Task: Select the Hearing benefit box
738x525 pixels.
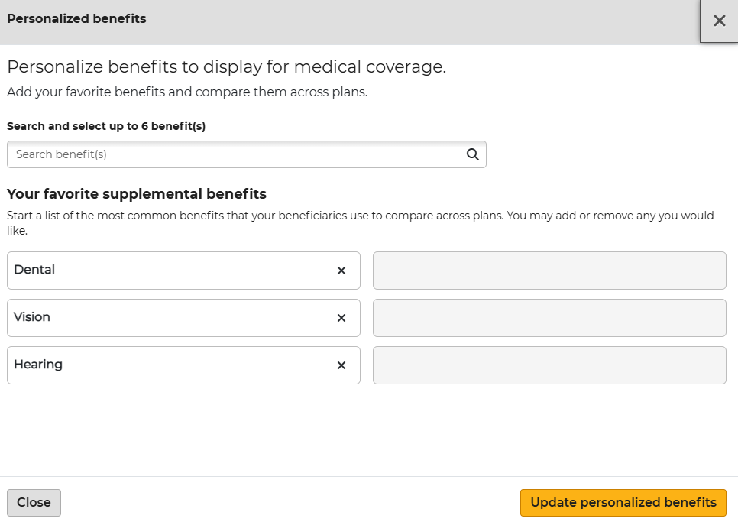Action: click(168, 365)
